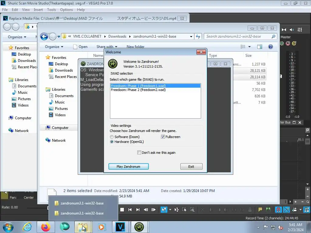
Task: Open the view options dropdown arrow
Action: 250,47
